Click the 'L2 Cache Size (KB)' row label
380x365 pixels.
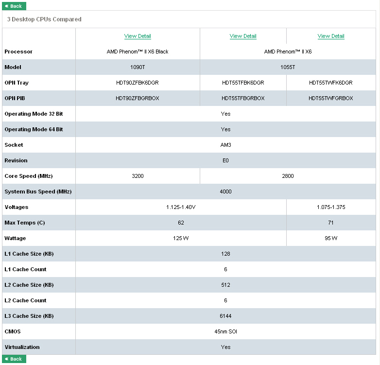29,285
